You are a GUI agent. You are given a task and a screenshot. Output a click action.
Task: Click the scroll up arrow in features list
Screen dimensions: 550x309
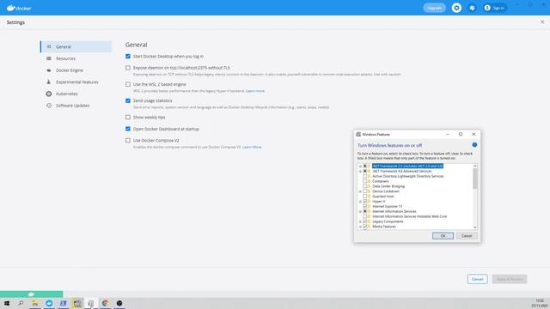click(x=475, y=166)
